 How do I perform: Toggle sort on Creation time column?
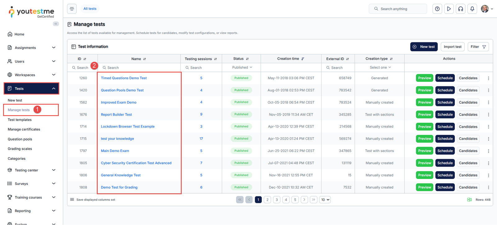click(x=303, y=59)
